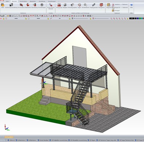Screen dimensions: 144x142
Task: Open the Hilfe help icon
Action: tap(131, 5)
